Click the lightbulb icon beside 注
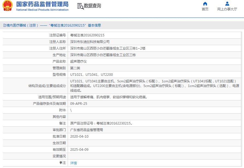Screen dimensions: 244x168 [x=61, y=163]
